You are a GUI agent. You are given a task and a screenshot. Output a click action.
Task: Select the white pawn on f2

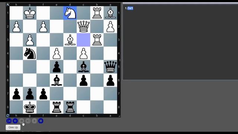coord(43,26)
